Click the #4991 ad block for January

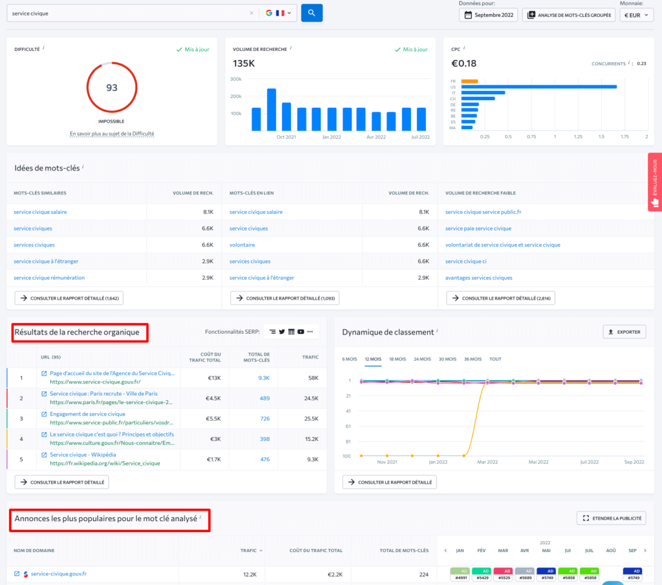point(458,574)
